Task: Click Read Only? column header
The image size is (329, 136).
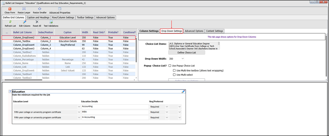Action: coord(99,32)
